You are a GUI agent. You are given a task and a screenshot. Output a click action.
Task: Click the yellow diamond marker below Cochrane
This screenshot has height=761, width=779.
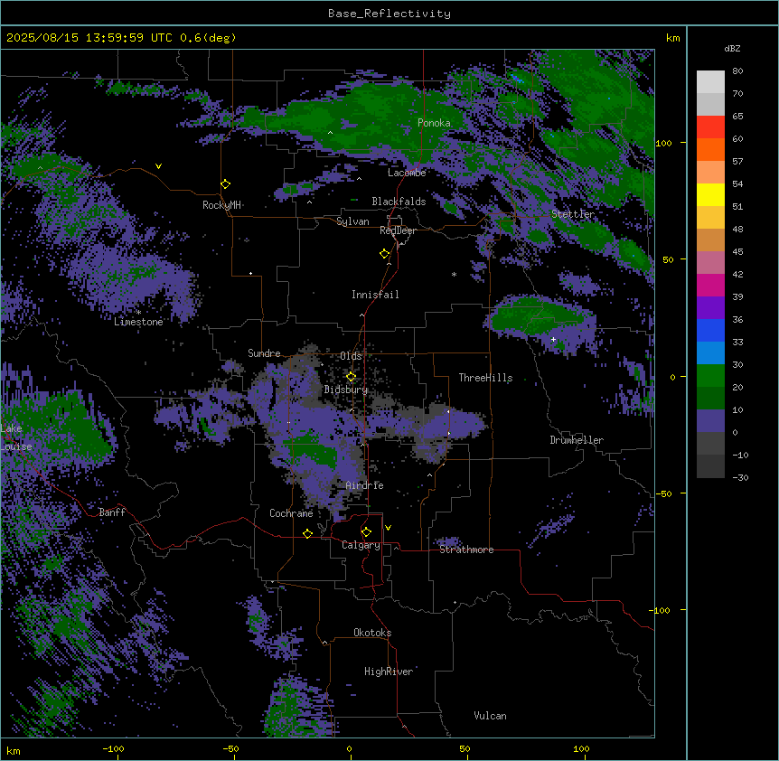pyautogui.click(x=307, y=533)
